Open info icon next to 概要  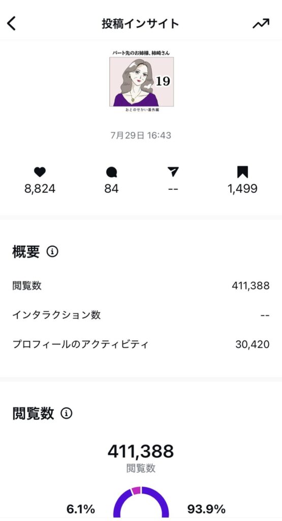coord(52,251)
